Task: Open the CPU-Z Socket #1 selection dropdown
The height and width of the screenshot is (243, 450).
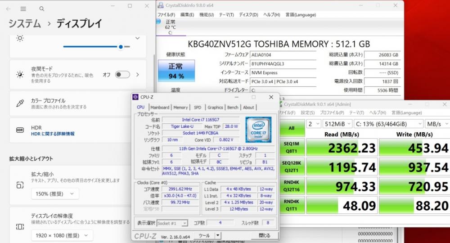Action: pos(172,223)
